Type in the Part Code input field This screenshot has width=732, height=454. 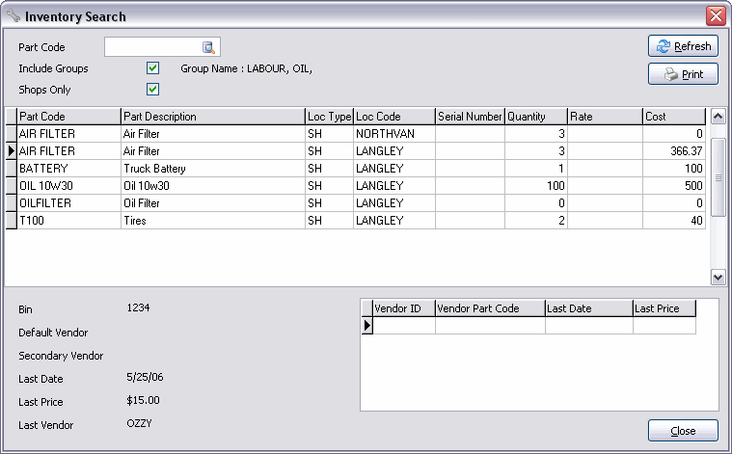click(x=152, y=47)
